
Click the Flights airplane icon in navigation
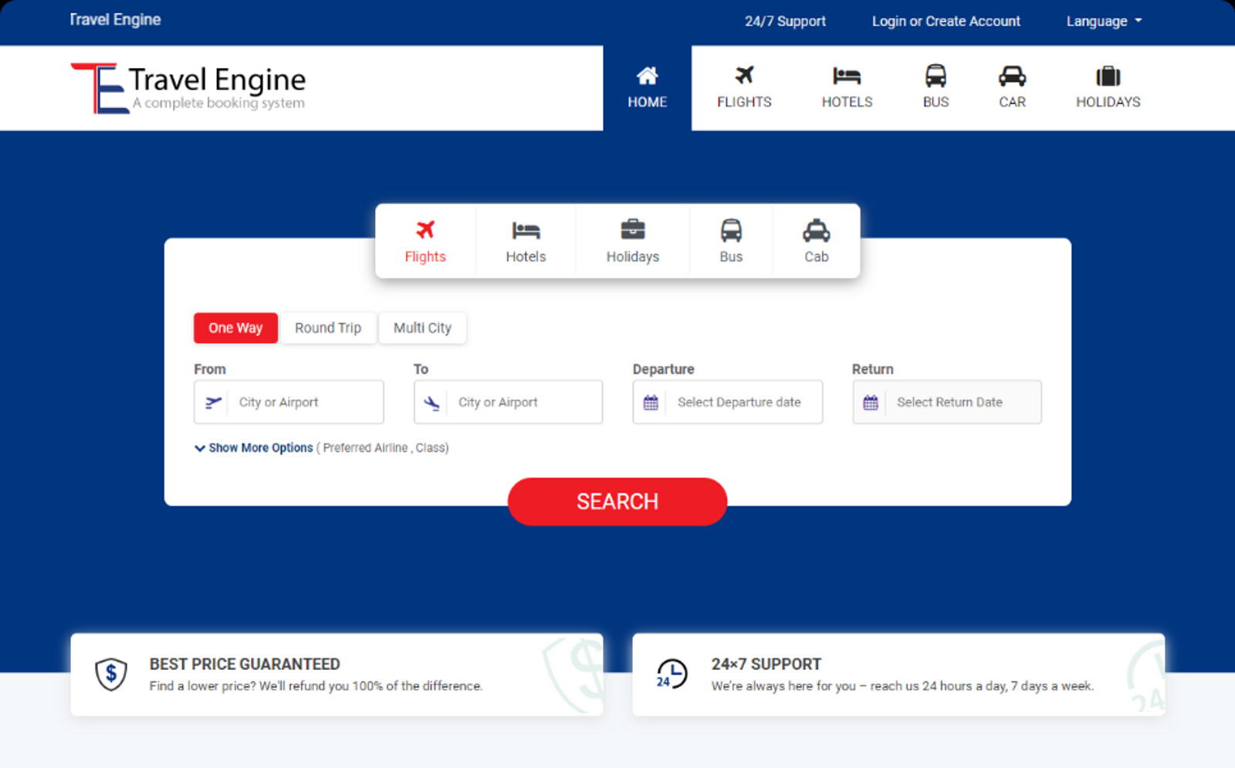click(744, 76)
